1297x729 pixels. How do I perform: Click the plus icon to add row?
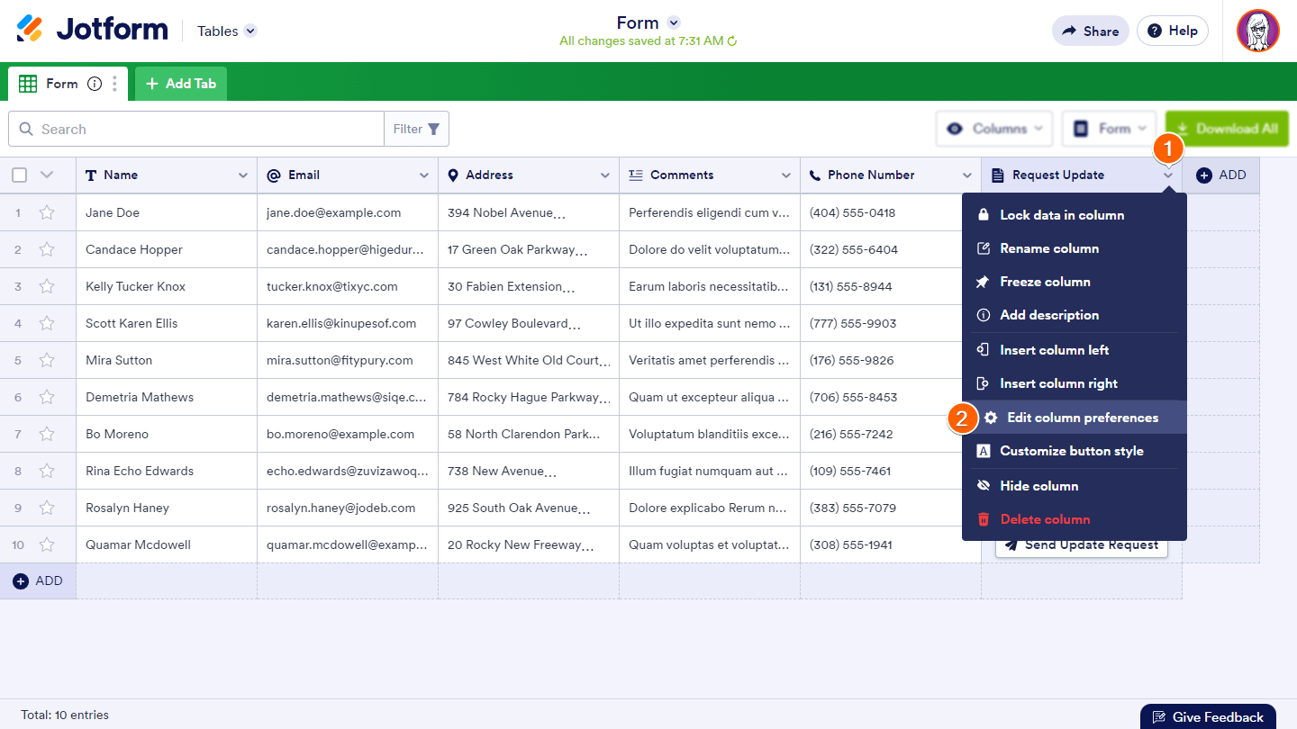(21, 581)
